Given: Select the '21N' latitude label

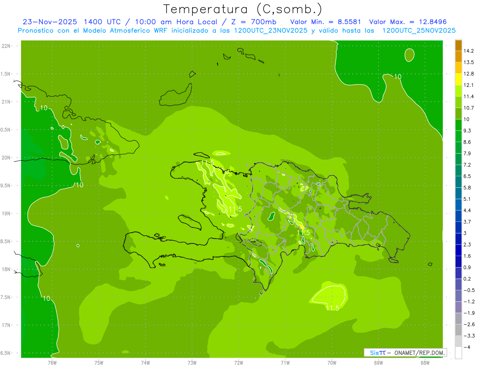Looking at the screenshot, I should (6, 102).
